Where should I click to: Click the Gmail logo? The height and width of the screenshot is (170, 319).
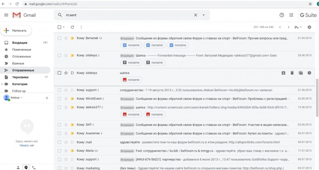(x=24, y=15)
